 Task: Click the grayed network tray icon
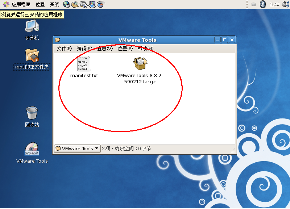[254, 4]
